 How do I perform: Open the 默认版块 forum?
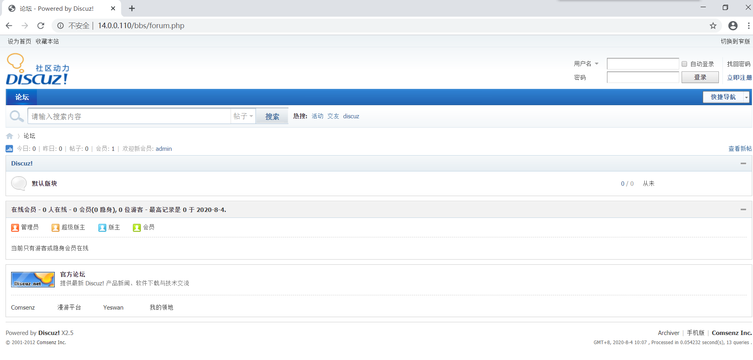44,183
